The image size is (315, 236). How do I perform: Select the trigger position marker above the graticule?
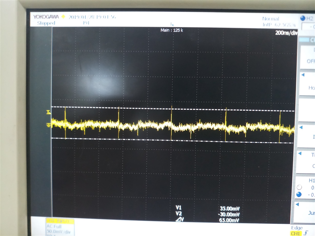tap(172, 24)
